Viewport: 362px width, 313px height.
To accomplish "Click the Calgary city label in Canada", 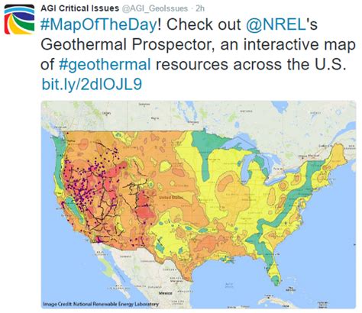I will coord(105,113).
